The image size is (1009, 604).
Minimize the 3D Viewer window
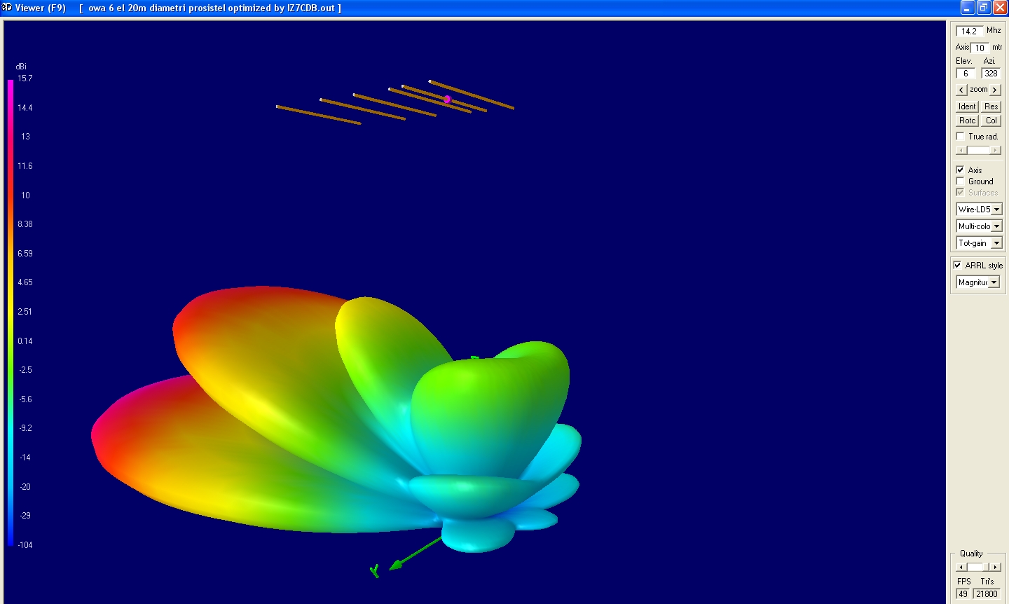968,8
